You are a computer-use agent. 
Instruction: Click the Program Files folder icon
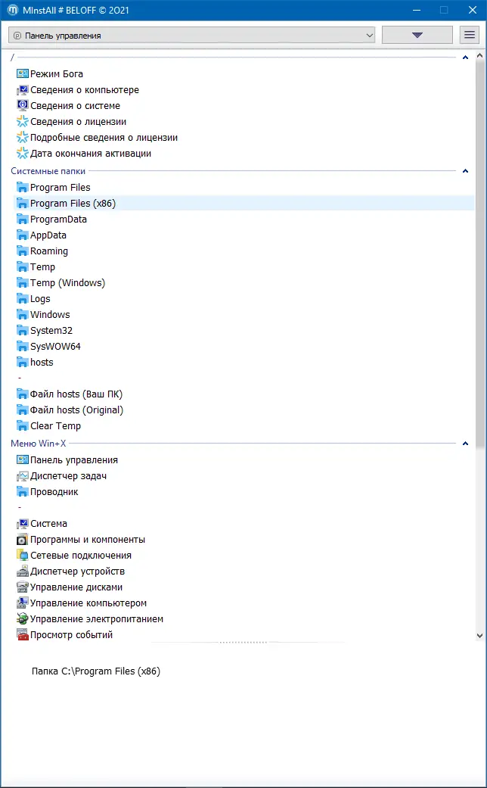(x=22, y=188)
